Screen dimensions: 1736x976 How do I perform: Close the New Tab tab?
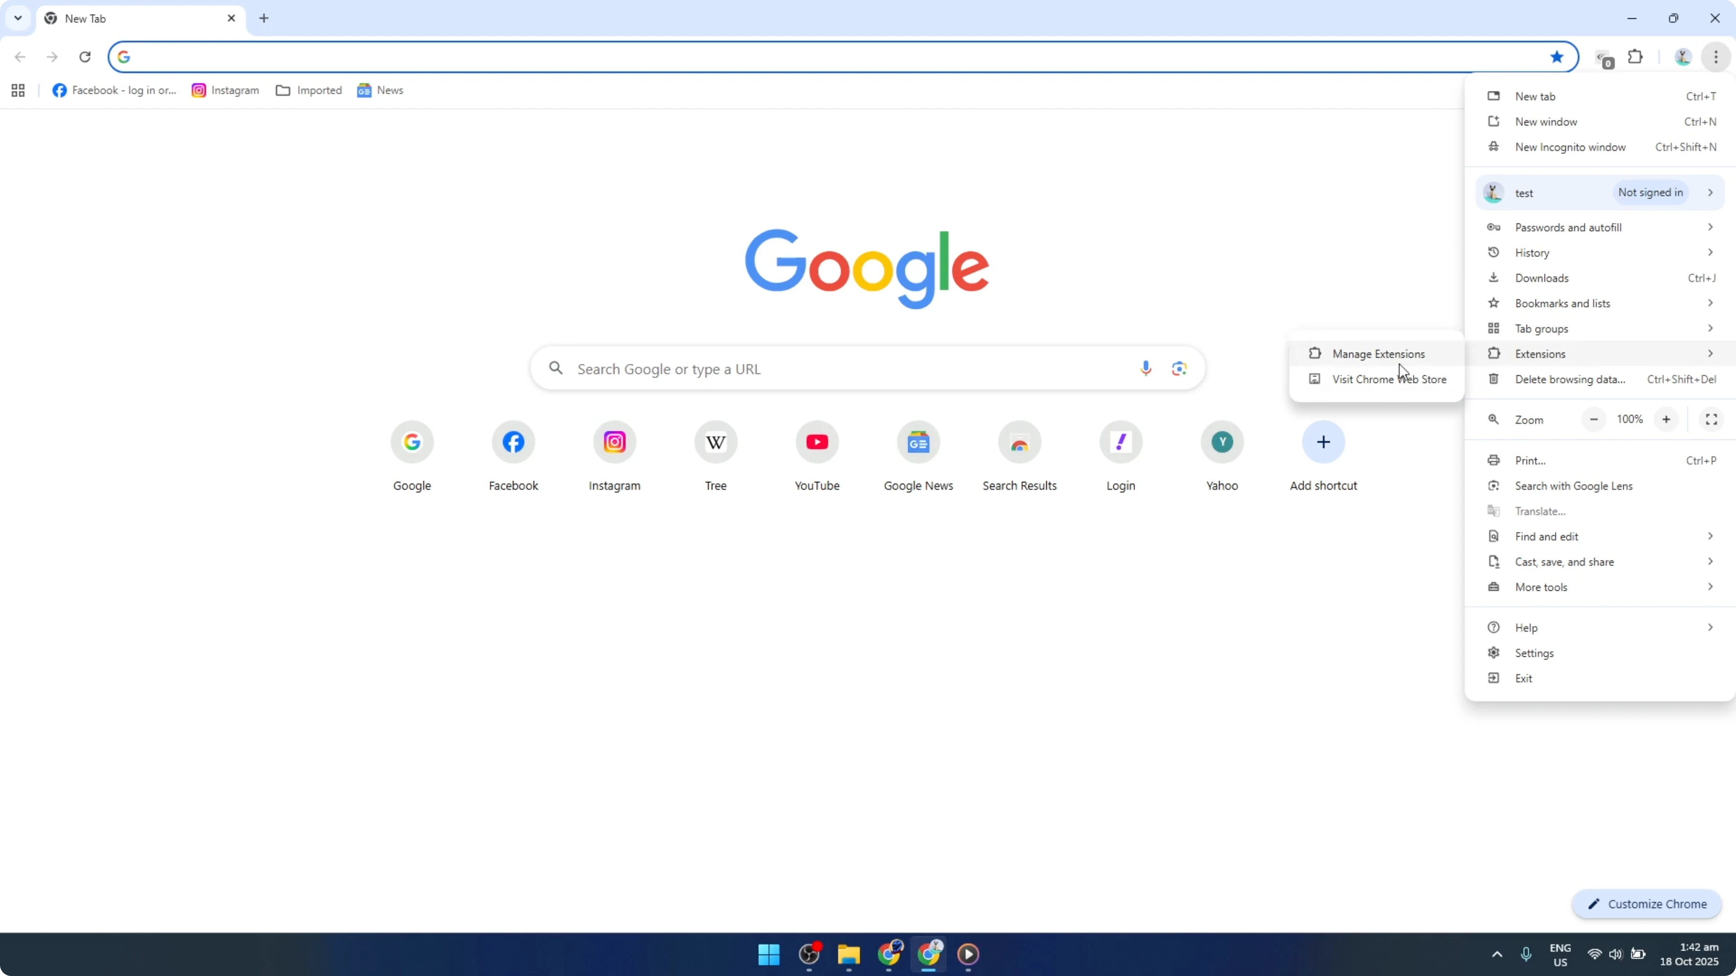231,18
